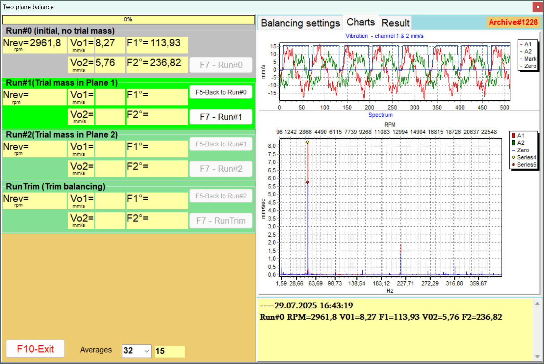544x364 pixels.
Task: Click the Nrev field in Run#1 section
Action: pos(35,97)
